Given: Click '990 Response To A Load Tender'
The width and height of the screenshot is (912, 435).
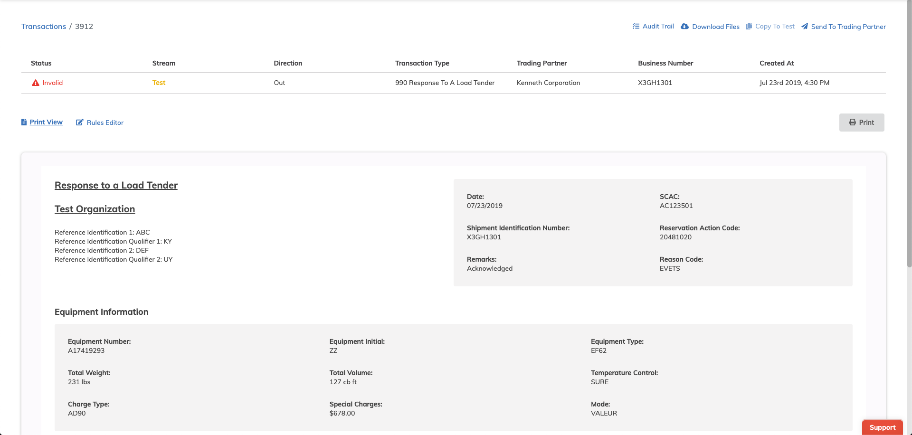Looking at the screenshot, I should (445, 83).
